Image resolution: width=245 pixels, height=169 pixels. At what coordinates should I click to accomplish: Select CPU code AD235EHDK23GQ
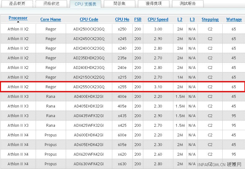coord(89,58)
